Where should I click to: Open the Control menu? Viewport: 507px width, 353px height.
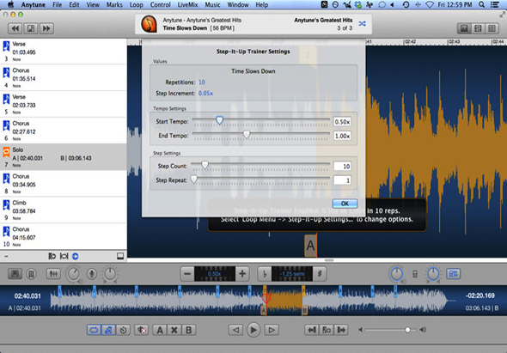(161, 5)
